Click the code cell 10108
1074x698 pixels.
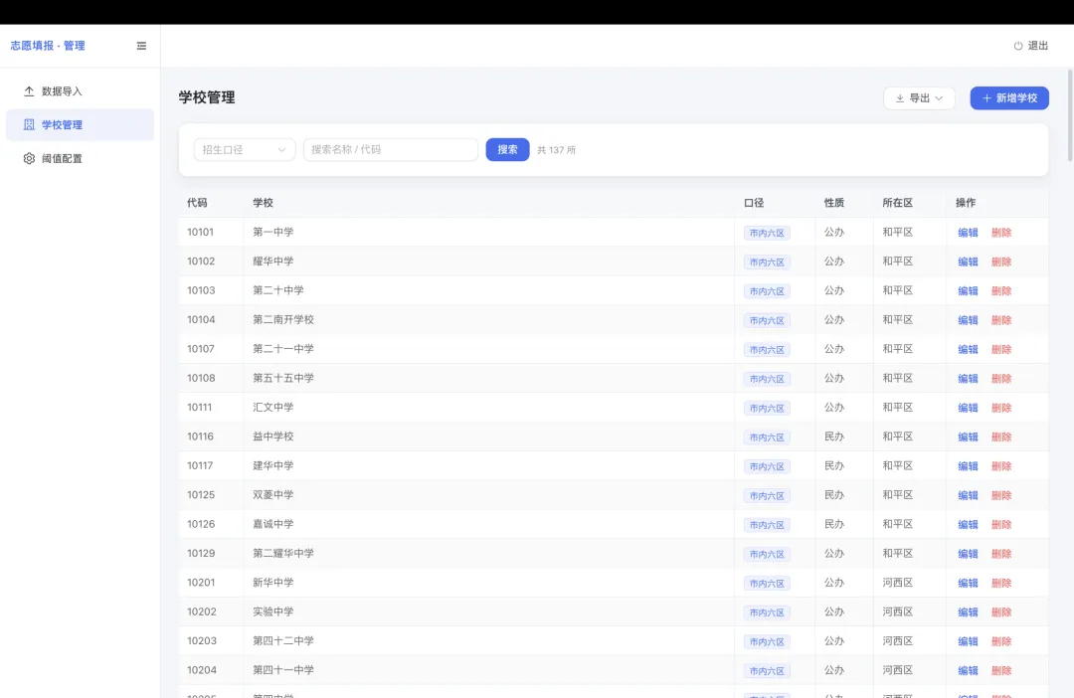tap(201, 378)
